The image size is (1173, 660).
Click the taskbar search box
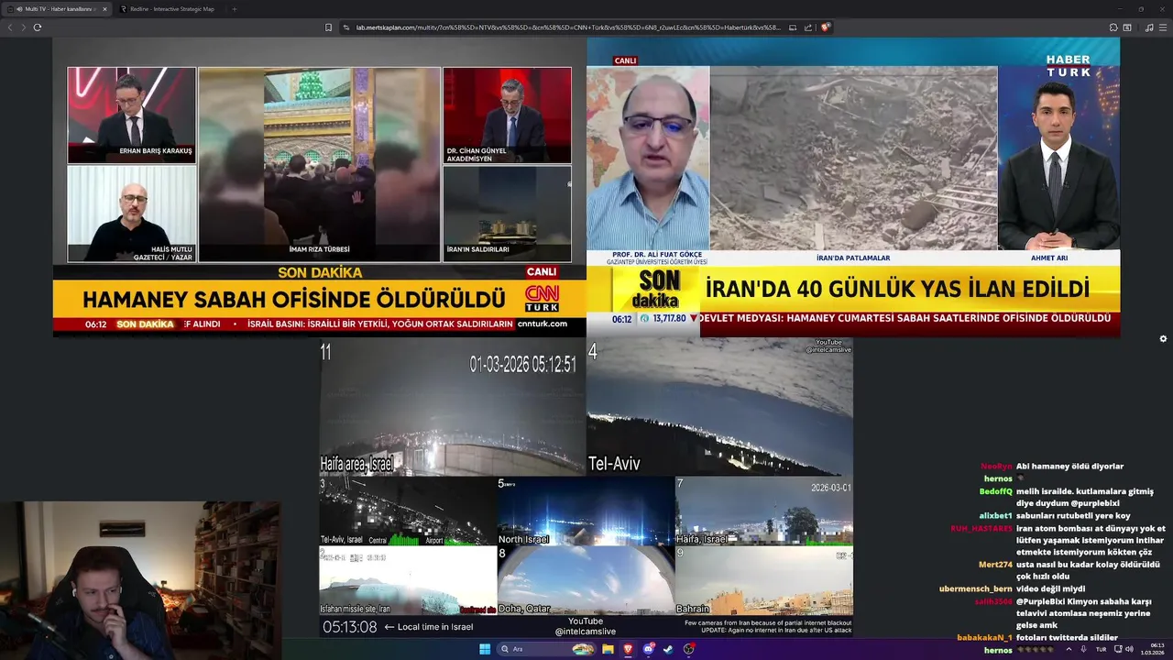[546, 649]
